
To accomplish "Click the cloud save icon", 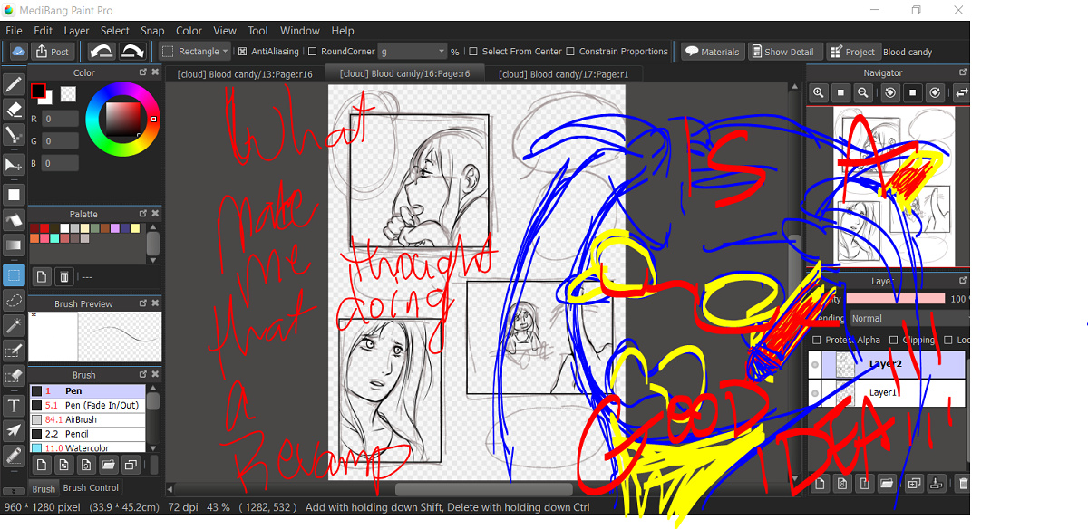I will click(17, 52).
